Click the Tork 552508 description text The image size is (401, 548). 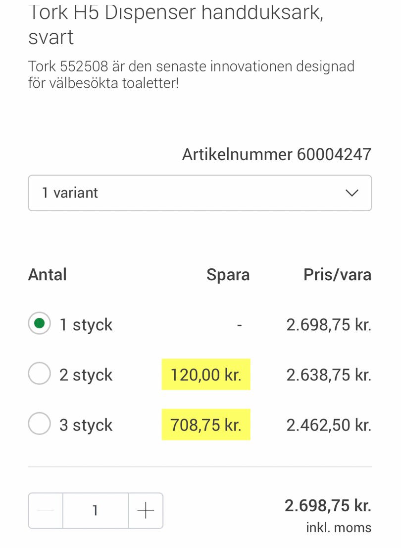tap(191, 74)
